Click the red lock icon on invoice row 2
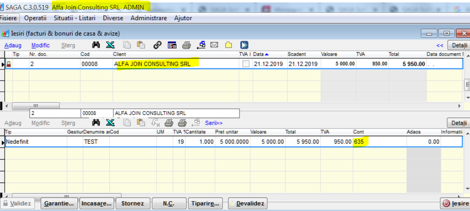This screenshot has width=470, height=211. (9, 64)
